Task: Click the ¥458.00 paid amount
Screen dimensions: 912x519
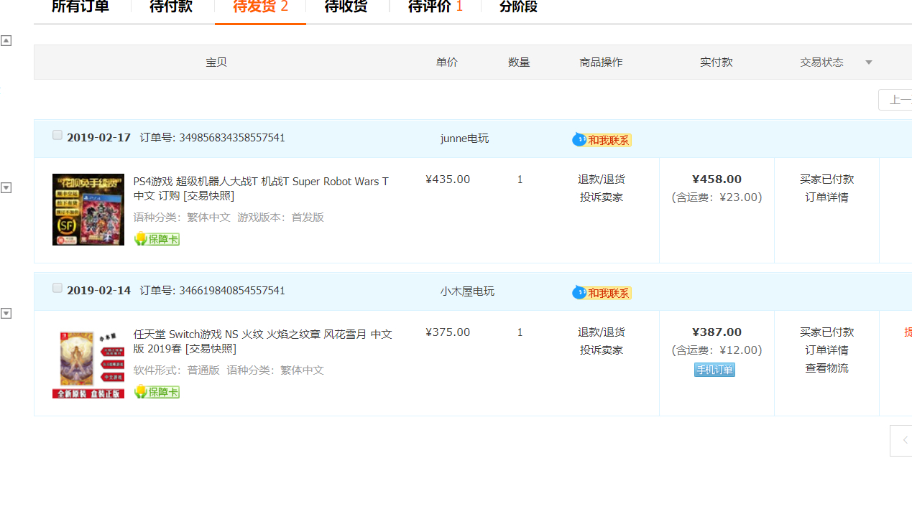Action: [x=717, y=179]
